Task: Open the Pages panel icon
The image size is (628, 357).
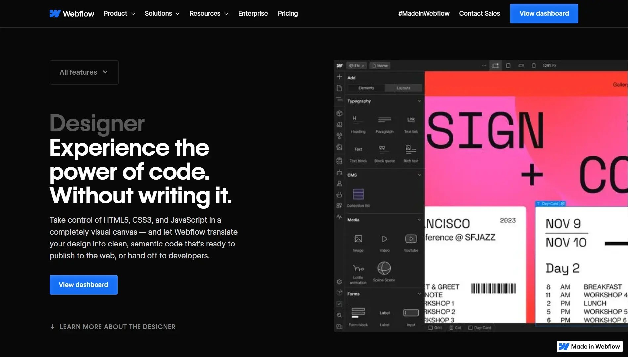Action: tap(339, 88)
